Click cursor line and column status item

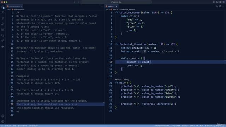click(175, 126)
